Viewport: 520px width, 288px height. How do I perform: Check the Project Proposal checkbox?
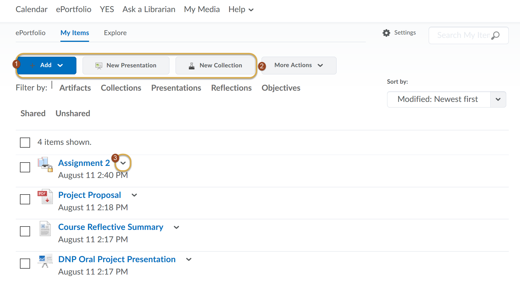25,199
